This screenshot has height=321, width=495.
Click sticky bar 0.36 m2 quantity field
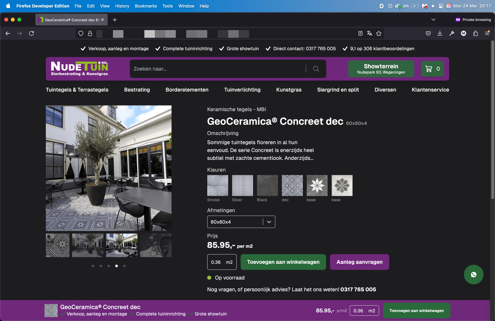pos(364,311)
